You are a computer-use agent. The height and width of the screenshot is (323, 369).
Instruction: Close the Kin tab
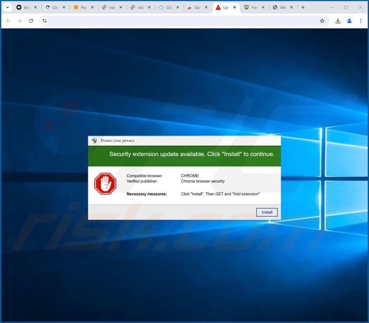(35, 7)
